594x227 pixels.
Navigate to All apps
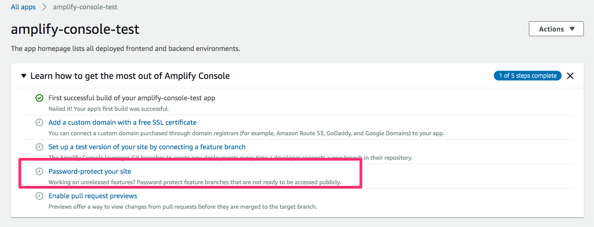coord(23,7)
